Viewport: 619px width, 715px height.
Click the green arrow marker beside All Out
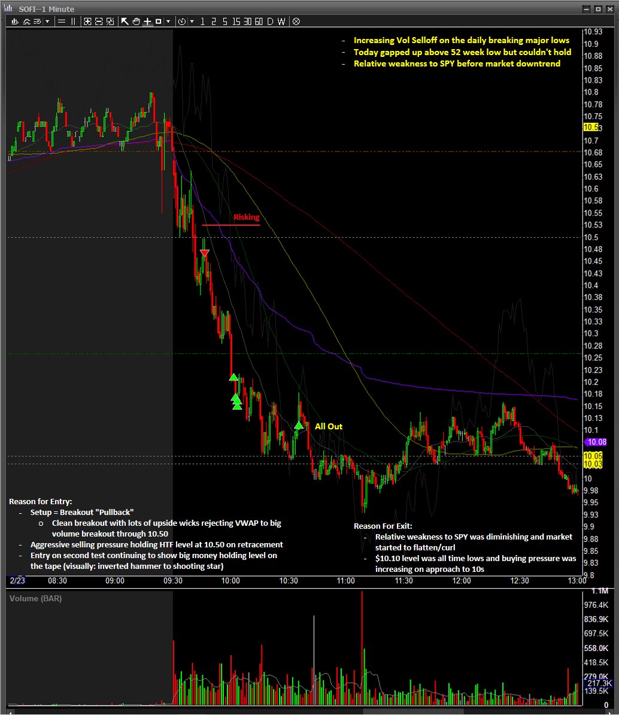[299, 425]
